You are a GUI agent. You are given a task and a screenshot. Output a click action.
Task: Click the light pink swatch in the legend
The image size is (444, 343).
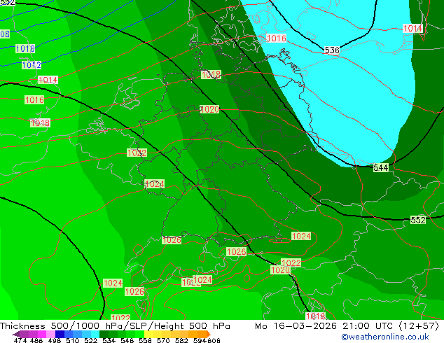click(50, 334)
